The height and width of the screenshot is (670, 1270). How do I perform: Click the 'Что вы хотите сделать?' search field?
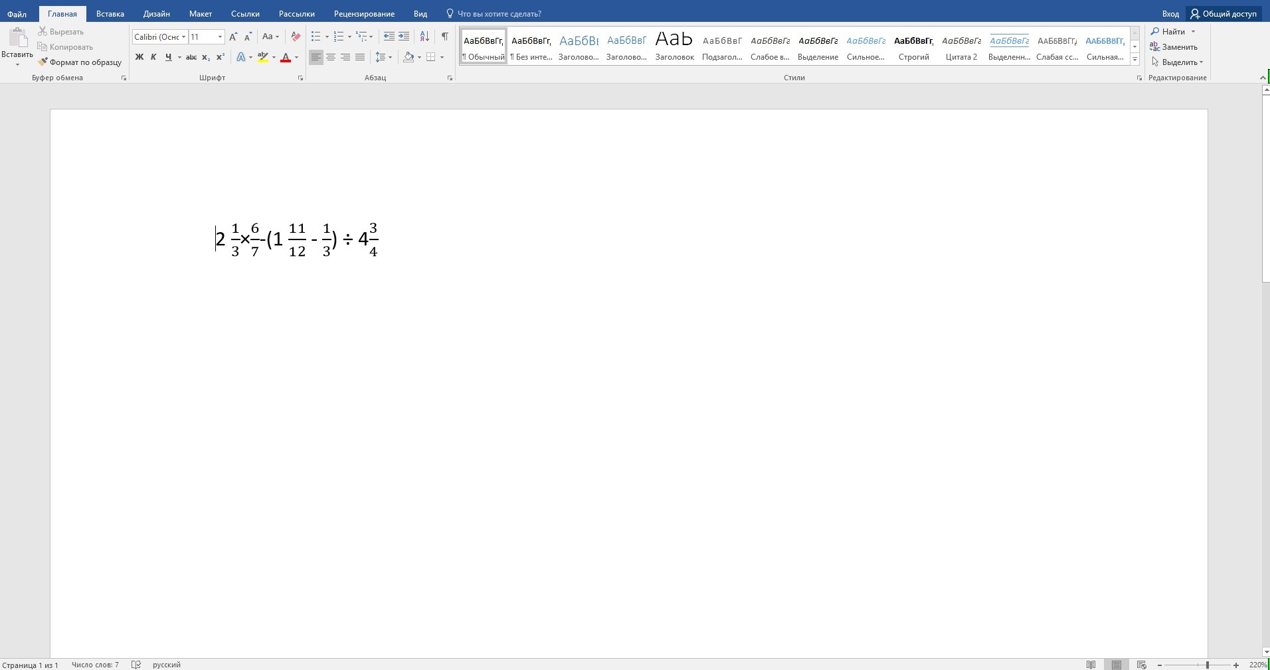click(x=494, y=13)
